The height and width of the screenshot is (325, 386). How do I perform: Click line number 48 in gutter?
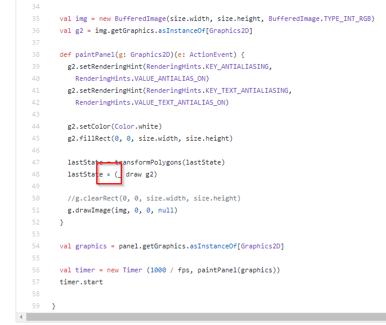(x=36, y=174)
